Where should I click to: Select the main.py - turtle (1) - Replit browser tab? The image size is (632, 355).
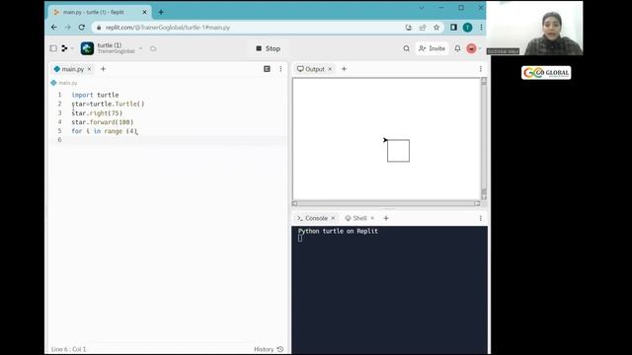coord(100,12)
